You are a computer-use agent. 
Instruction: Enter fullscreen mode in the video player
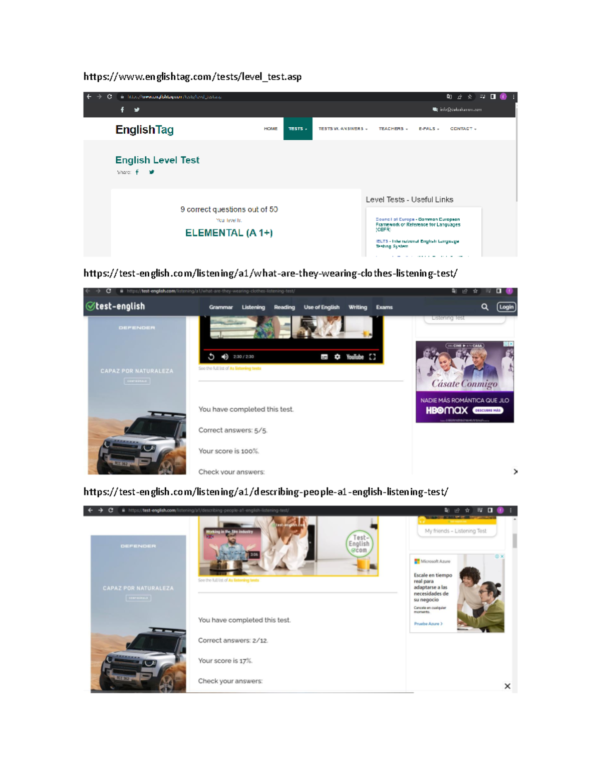coord(372,357)
